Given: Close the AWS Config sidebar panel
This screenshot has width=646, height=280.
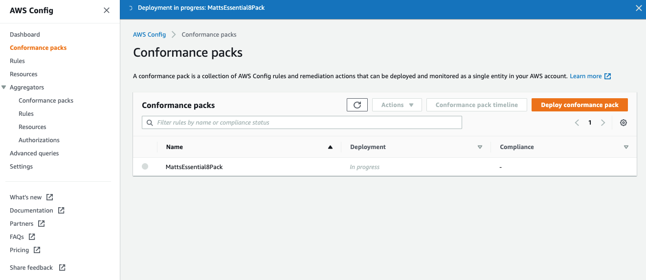Looking at the screenshot, I should point(107,10).
